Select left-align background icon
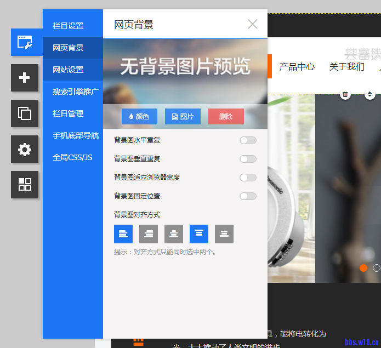This screenshot has height=348, width=381. (x=123, y=234)
